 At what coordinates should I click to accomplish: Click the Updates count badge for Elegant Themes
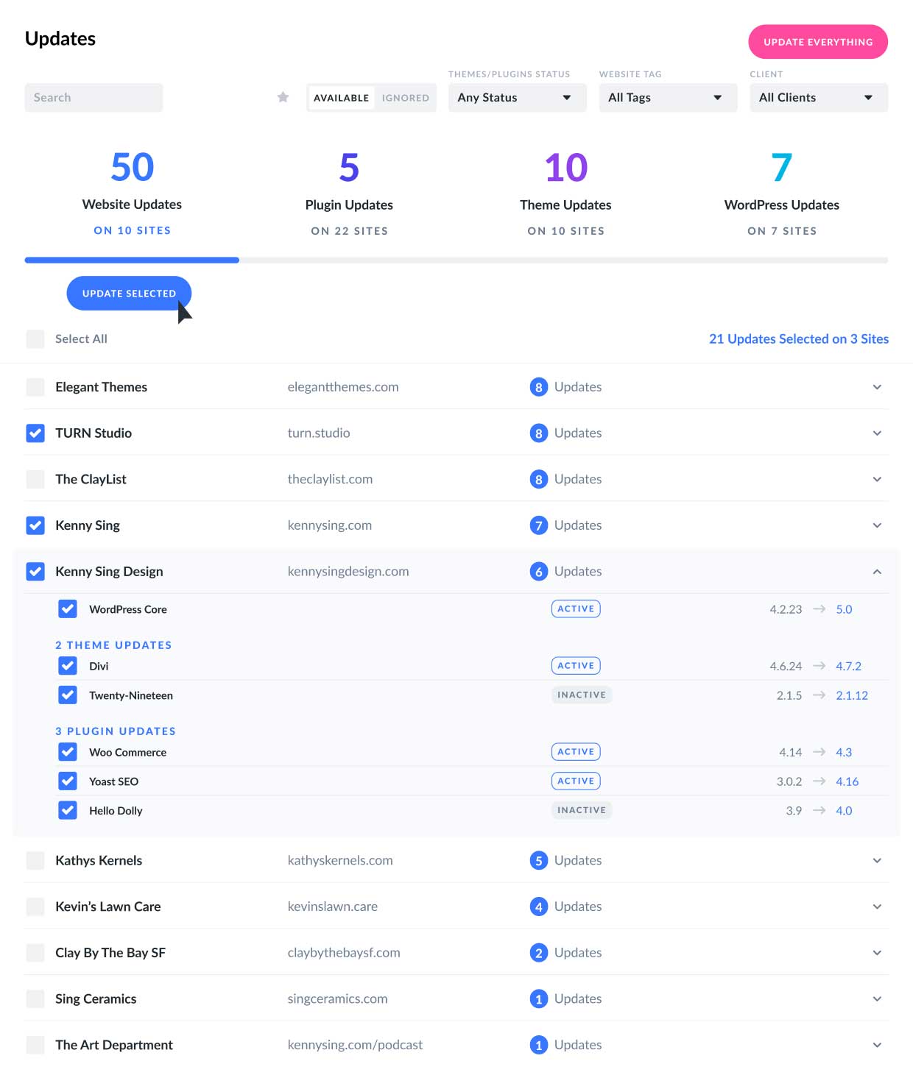538,386
